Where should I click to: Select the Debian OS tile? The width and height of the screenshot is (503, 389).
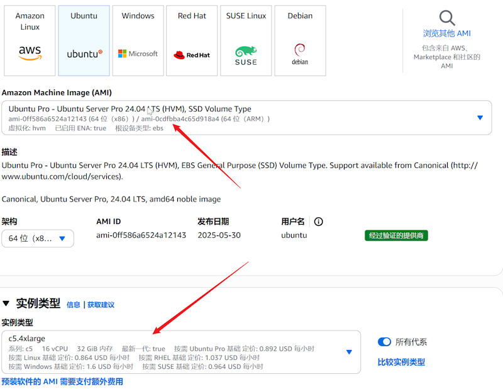pos(300,40)
